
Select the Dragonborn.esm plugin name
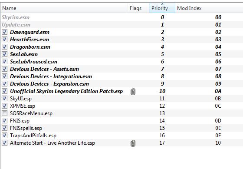pyautogui.click(x=30, y=47)
